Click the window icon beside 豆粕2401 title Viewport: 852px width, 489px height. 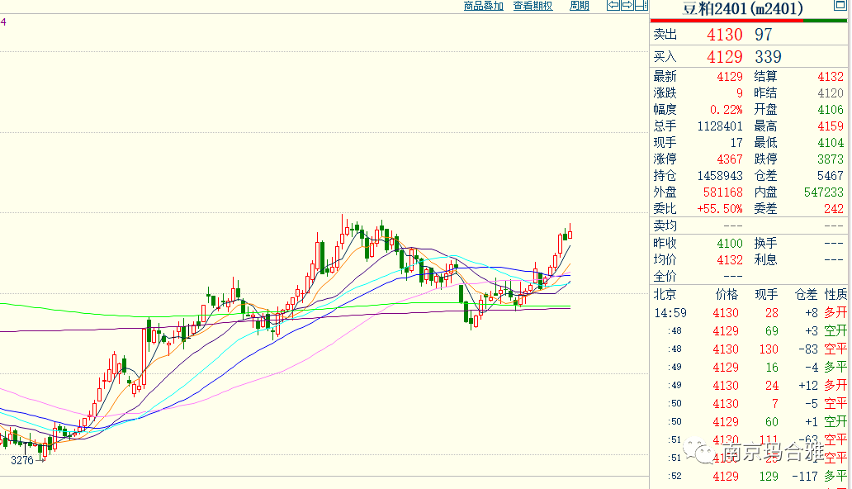click(x=840, y=6)
